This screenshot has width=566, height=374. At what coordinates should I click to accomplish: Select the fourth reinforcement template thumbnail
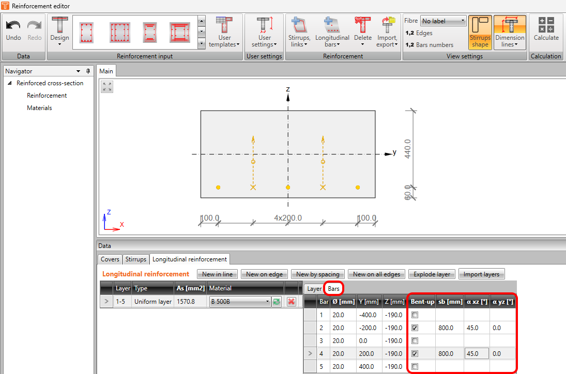coord(180,33)
